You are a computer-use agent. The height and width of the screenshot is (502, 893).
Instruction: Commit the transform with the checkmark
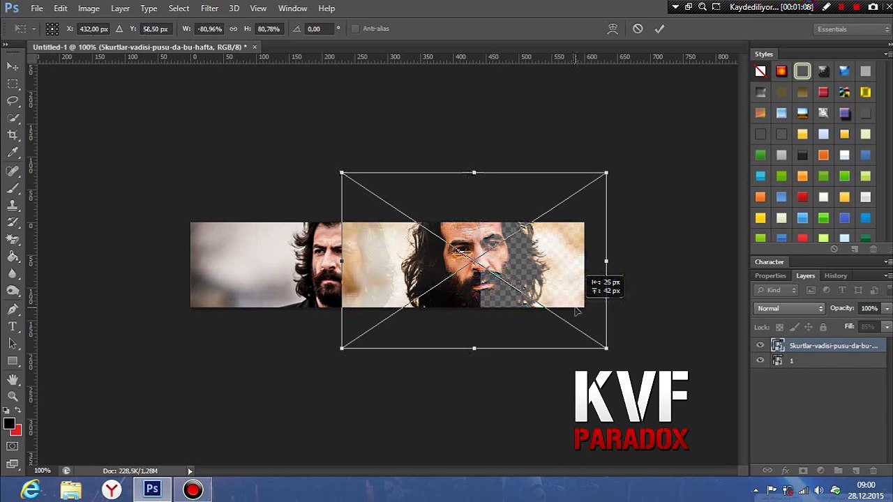659,29
